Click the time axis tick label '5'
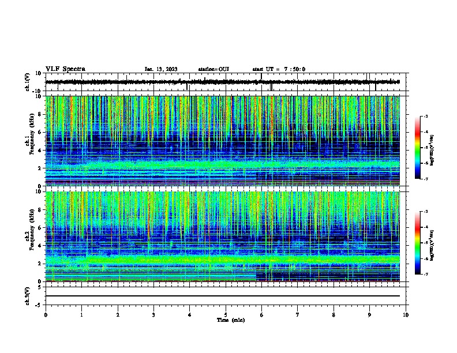This screenshot has width=457, height=353. [226, 315]
